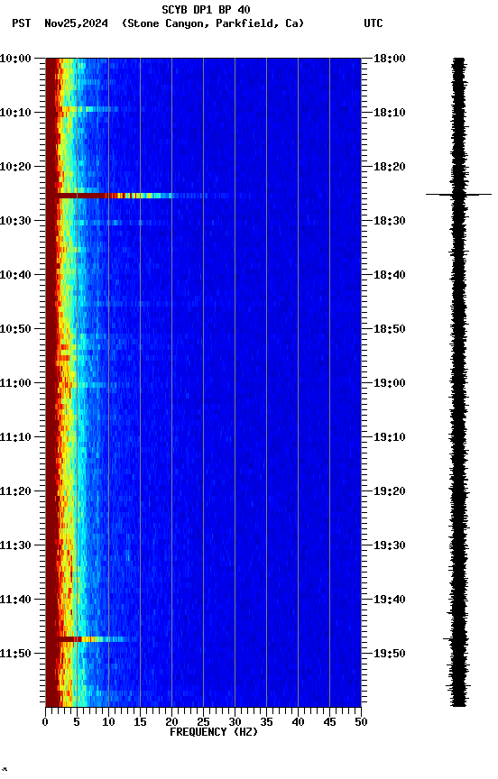
Task: Click the '18:00' UTC time label
Action: (x=390, y=59)
